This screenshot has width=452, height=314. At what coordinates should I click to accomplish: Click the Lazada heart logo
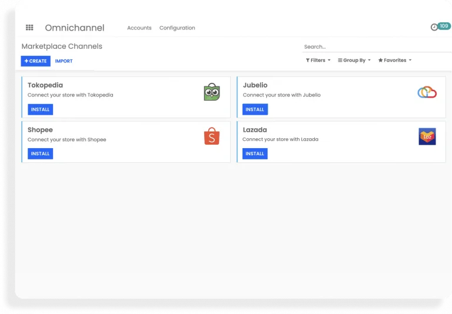pyautogui.click(x=427, y=136)
